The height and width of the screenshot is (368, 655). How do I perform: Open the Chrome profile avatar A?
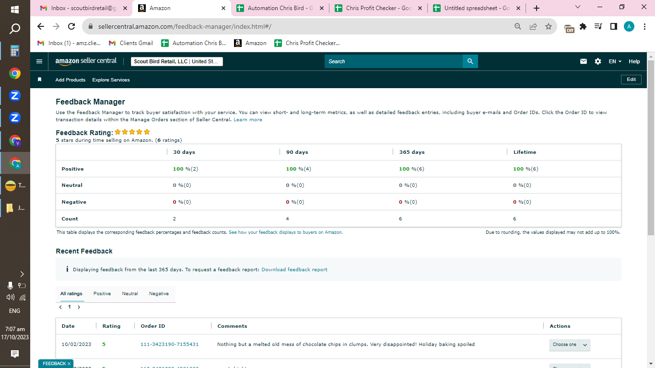pos(629,27)
